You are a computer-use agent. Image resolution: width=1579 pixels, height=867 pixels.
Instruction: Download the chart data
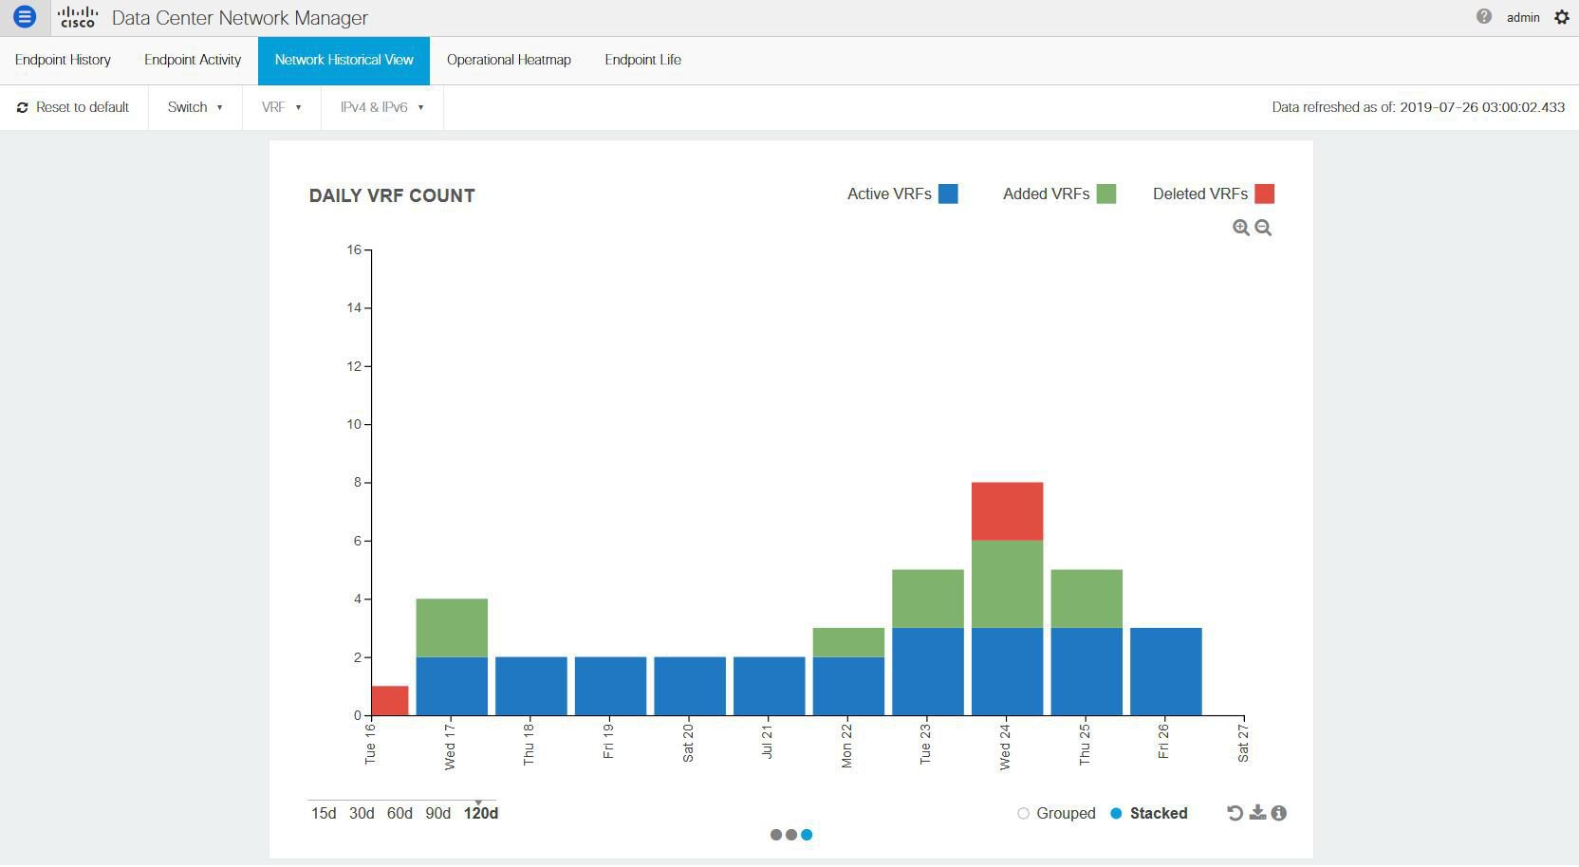(1257, 813)
